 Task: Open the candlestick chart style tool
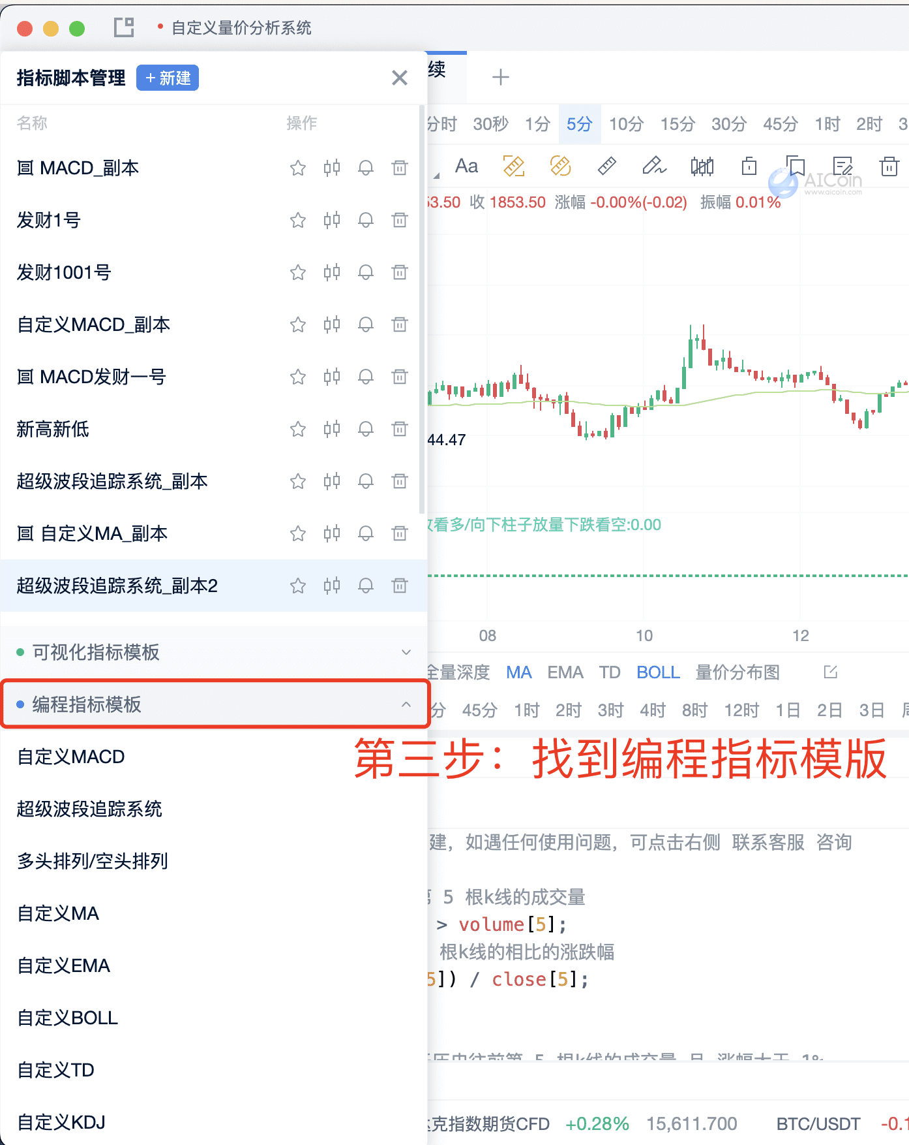click(702, 166)
